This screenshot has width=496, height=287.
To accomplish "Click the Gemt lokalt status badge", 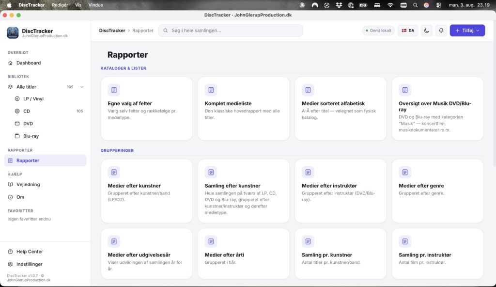I will (378, 31).
